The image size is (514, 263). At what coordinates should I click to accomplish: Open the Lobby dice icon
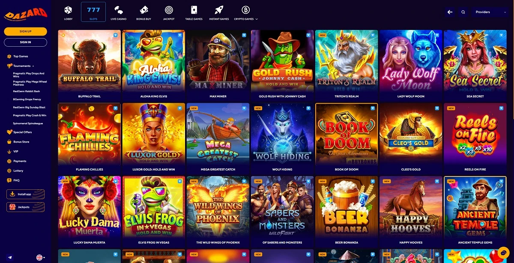(68, 10)
